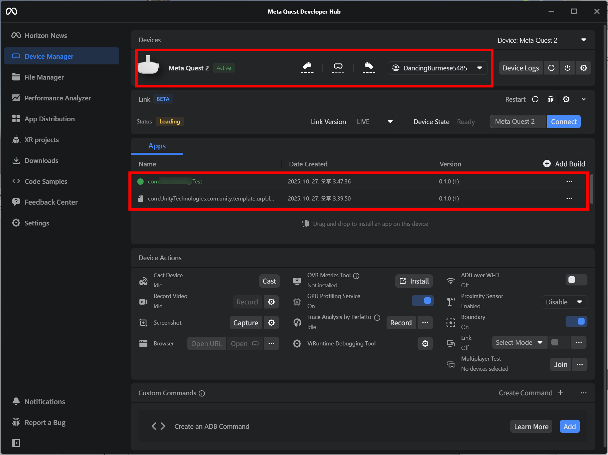The width and height of the screenshot is (608, 455).
Task: Click the Add Build button
Action: tap(564, 164)
